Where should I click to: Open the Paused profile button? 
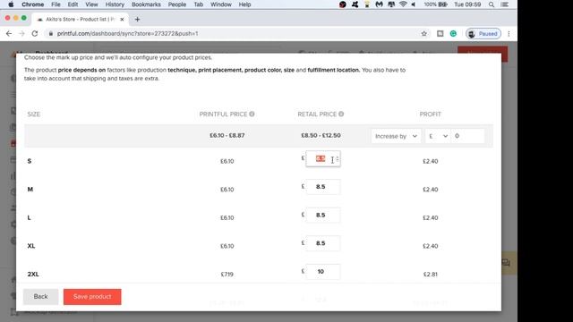(x=483, y=34)
